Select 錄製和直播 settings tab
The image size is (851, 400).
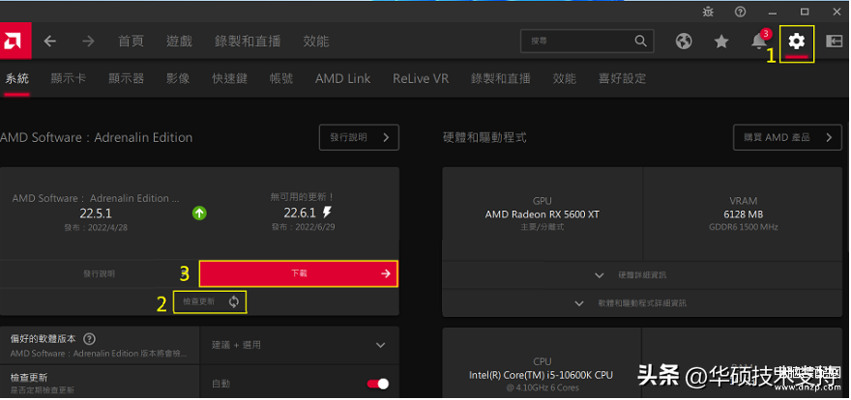500,78
